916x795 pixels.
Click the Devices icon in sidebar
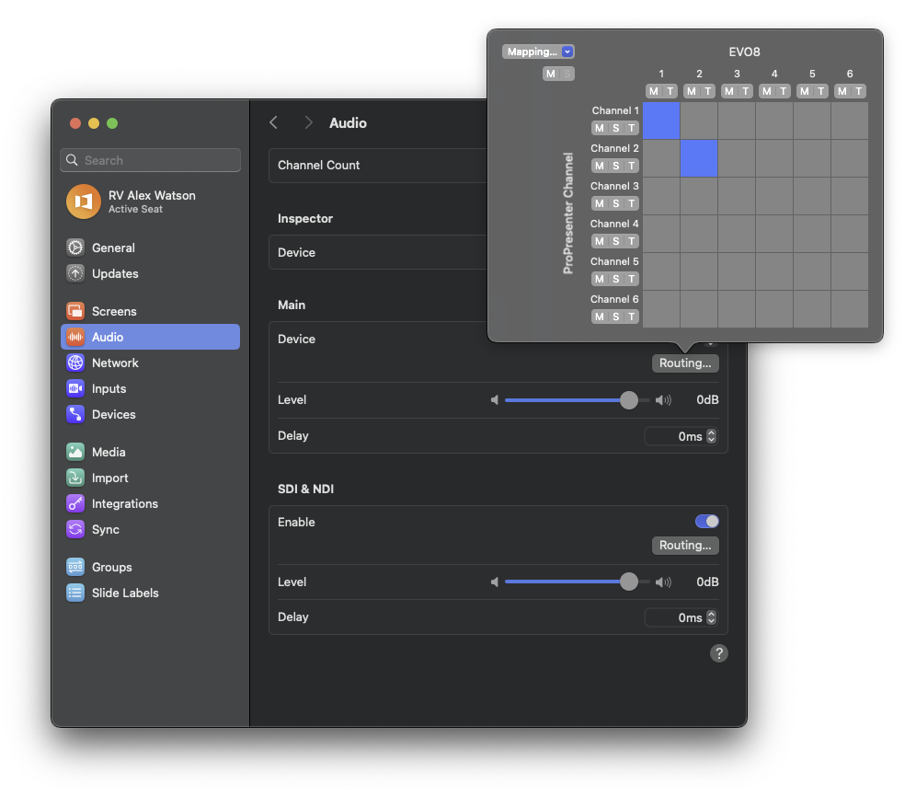point(75,414)
